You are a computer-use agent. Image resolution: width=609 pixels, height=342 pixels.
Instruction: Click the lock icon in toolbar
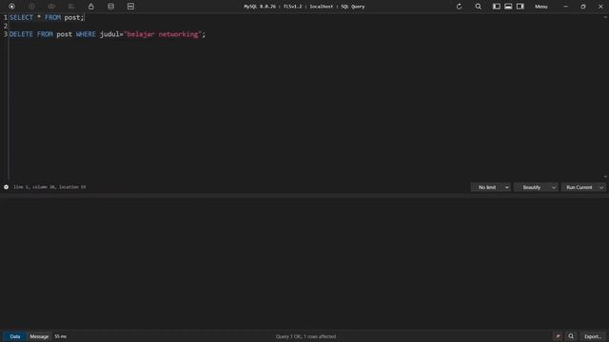[x=91, y=7]
